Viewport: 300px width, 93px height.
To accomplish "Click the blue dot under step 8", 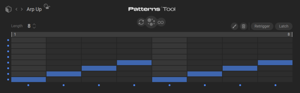I will click(x=275, y=85).
